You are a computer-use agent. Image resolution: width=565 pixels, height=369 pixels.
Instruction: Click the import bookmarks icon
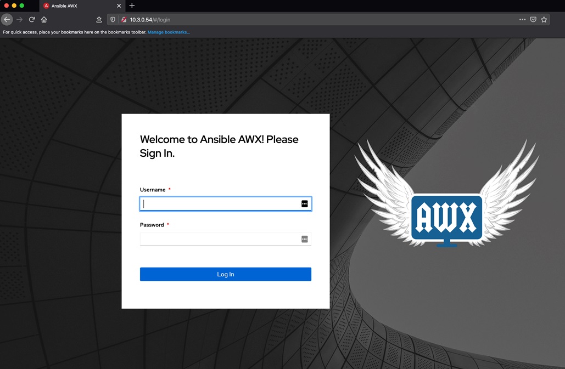click(x=98, y=19)
